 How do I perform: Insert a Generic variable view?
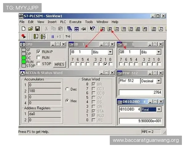pos(138,29)
